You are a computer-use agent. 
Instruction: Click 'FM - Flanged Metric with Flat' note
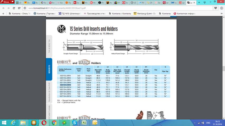(69, 100)
